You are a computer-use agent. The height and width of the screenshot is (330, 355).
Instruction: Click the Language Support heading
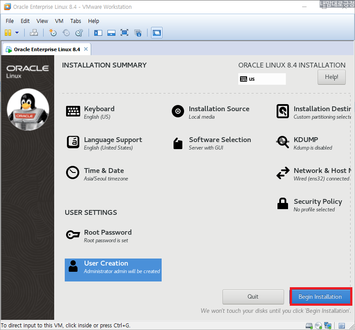tap(113, 140)
